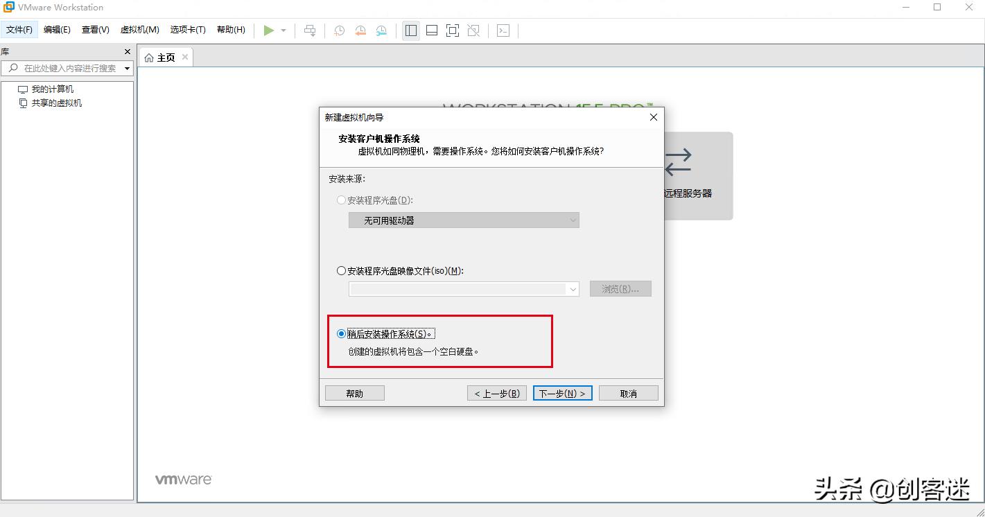Open the 虚拟机(M) menu

[139, 30]
